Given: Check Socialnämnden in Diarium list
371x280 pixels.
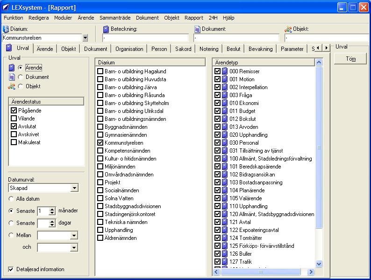Looking at the screenshot, I should tap(100, 190).
